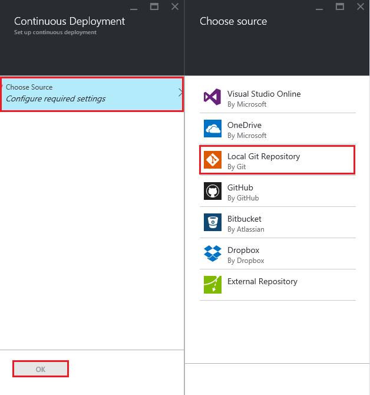
Task: Expand Choose Source via chevron arrow
Action: pos(180,93)
